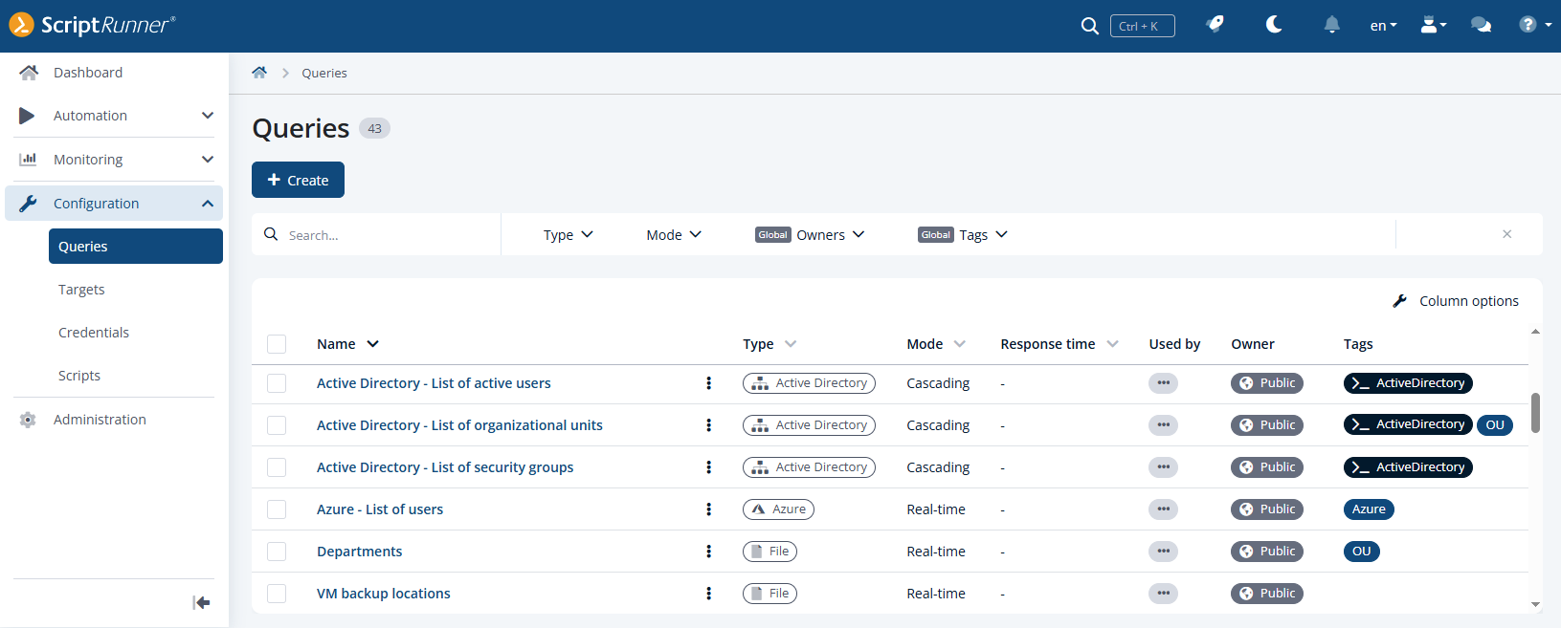Screen dimensions: 1561x628
Task: Open the Type filter dropdown
Action: tap(569, 234)
